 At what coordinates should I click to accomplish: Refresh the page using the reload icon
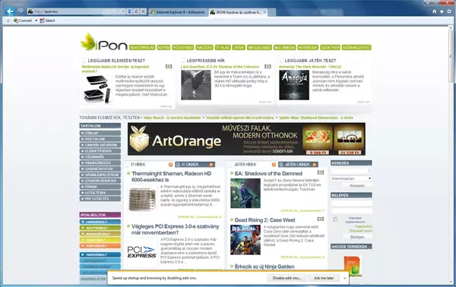(x=136, y=11)
